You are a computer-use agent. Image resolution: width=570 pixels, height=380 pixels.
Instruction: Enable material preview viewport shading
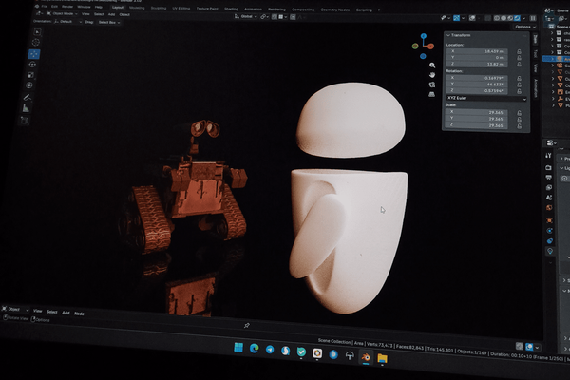510,18
